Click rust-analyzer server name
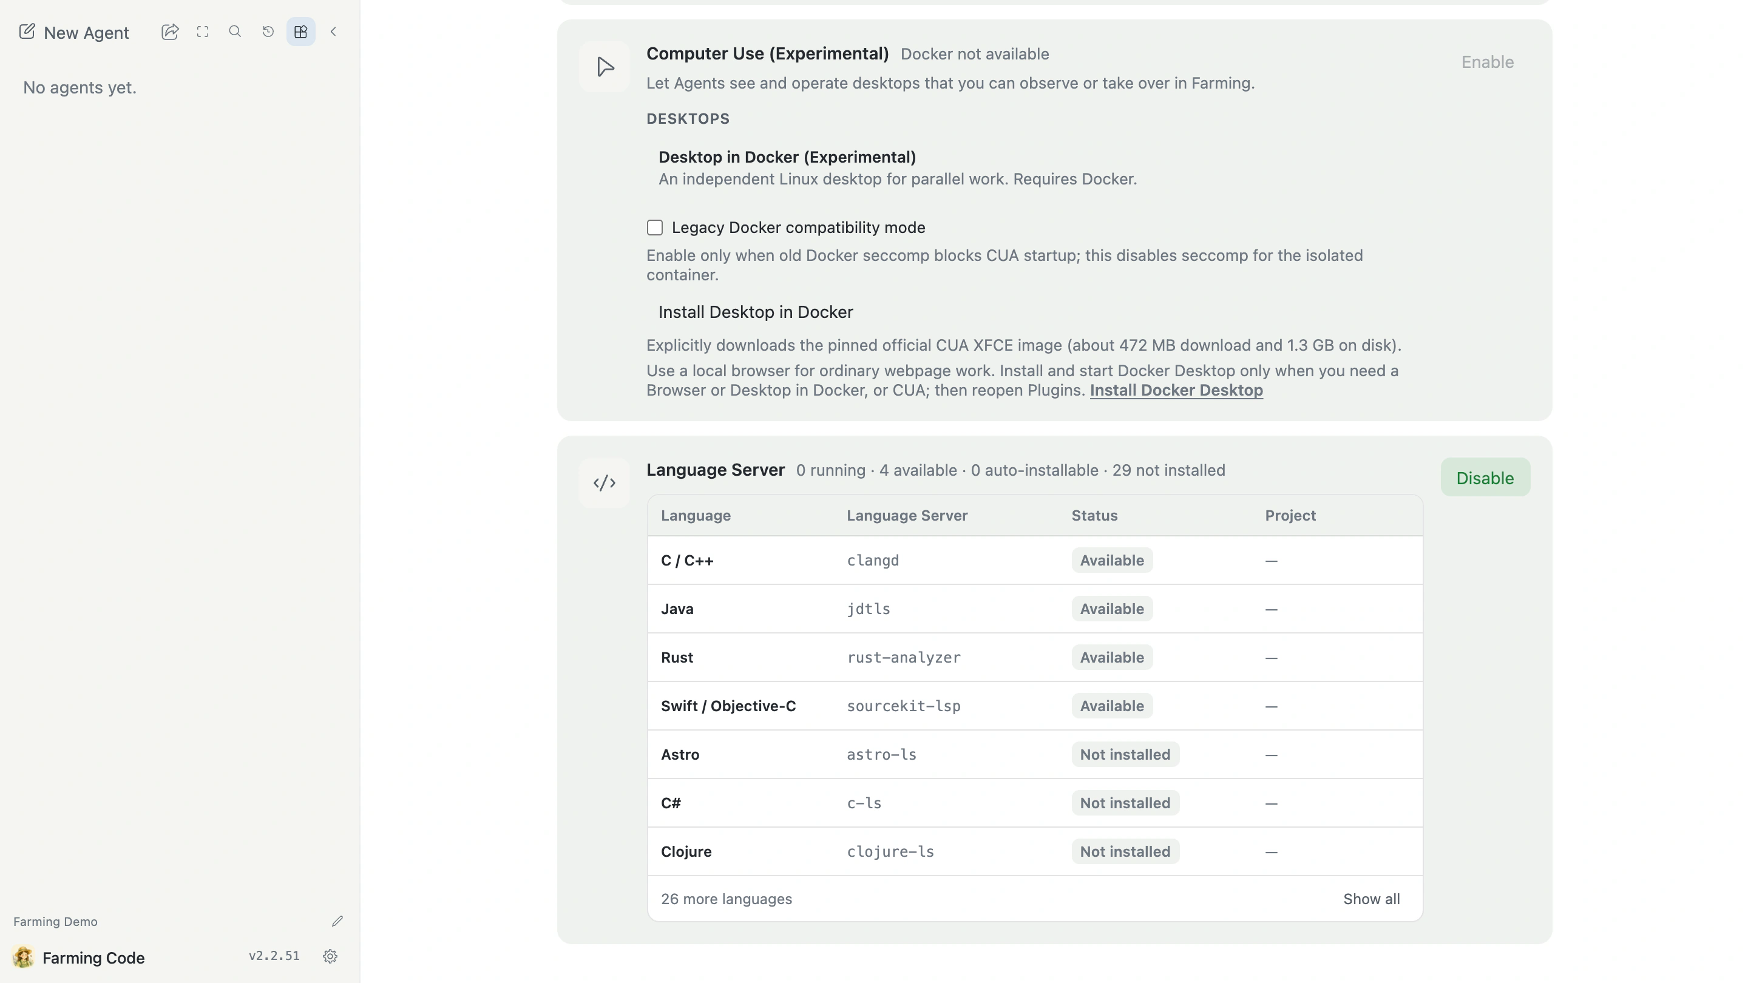The width and height of the screenshot is (1748, 983). click(903, 657)
